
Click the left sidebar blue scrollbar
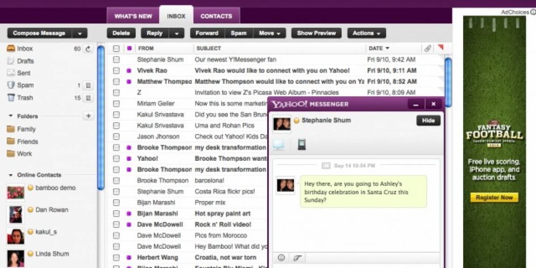(101, 117)
